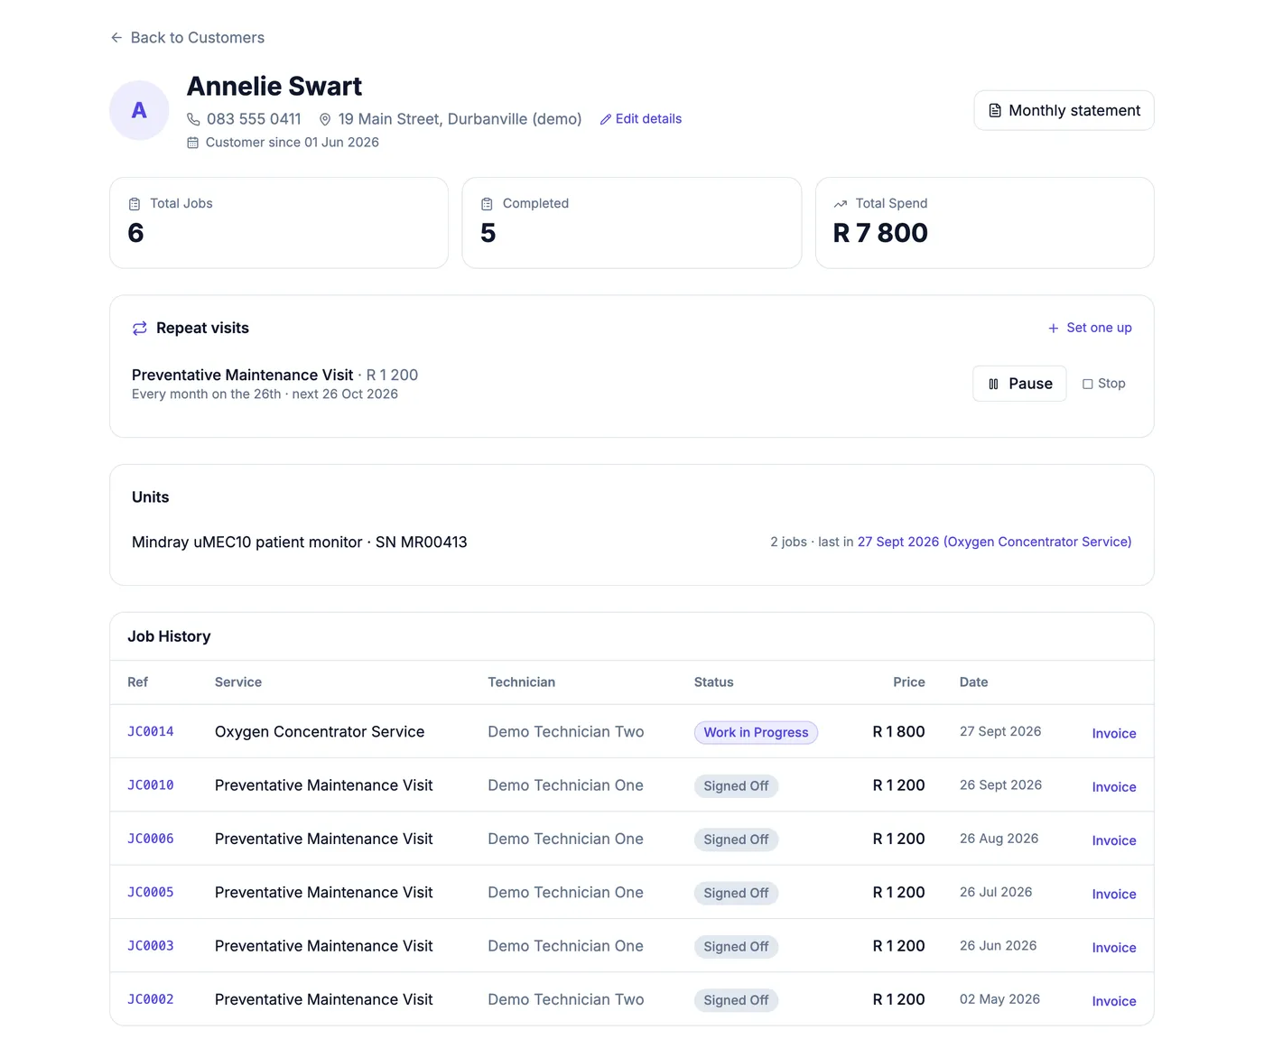Click the Mindray uMEC10 patient monitor unit
The height and width of the screenshot is (1039, 1264).
299,543
